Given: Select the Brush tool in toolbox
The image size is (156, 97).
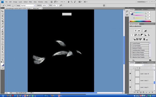Looking at the screenshot, I should (x=3, y=29).
